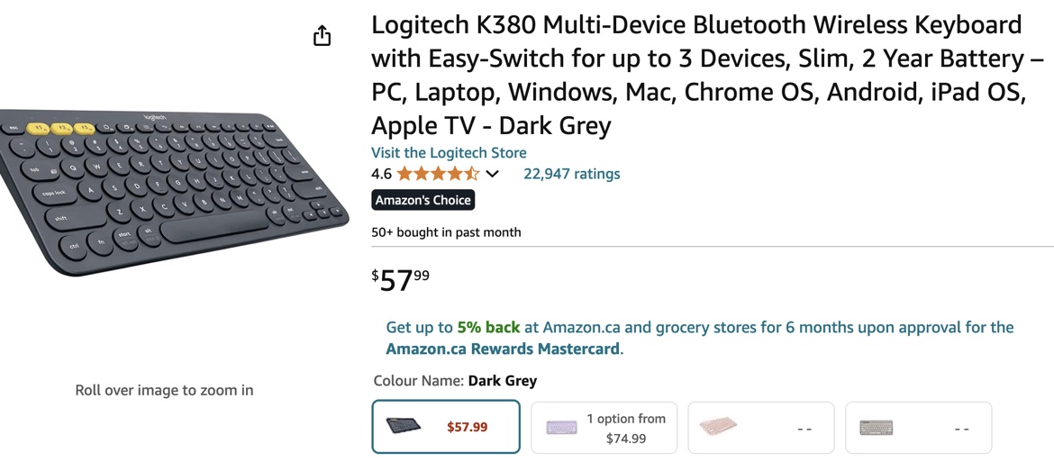Select the Dark Grey colour option
The width and height of the screenshot is (1054, 471).
(x=446, y=427)
